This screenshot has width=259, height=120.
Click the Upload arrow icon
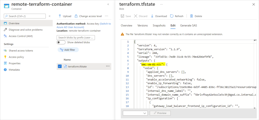[x=60, y=16]
